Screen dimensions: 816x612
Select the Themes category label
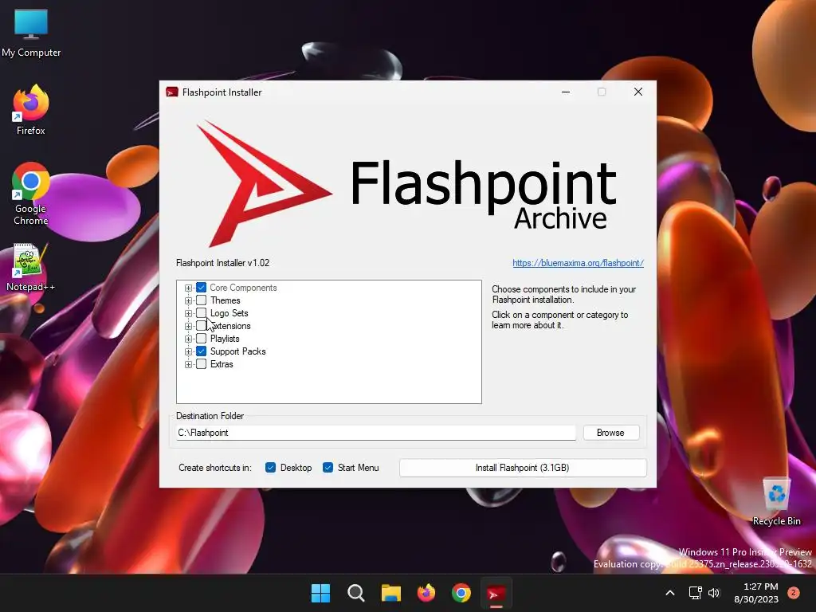226,300
